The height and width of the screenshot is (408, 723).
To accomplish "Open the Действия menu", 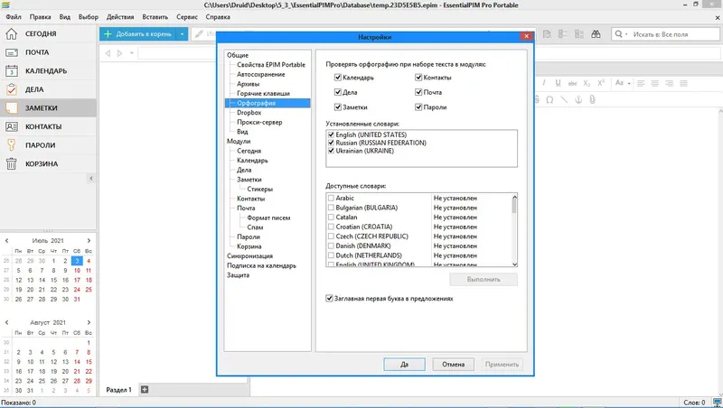I will pyautogui.click(x=120, y=17).
